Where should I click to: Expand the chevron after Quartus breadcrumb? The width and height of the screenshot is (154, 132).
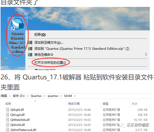click(45, 96)
